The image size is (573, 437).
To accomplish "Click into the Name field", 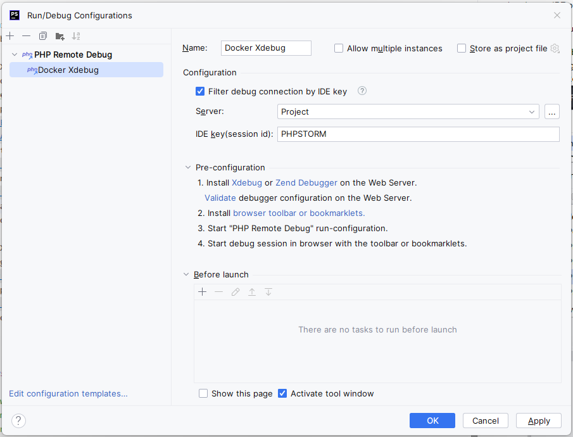I will point(266,48).
